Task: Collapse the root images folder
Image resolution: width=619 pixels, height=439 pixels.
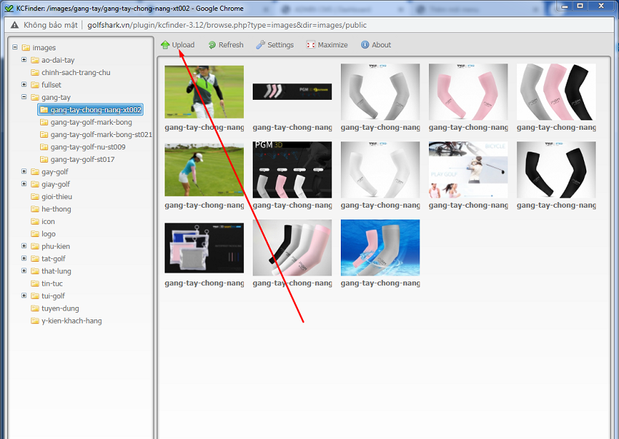Action: 15,48
